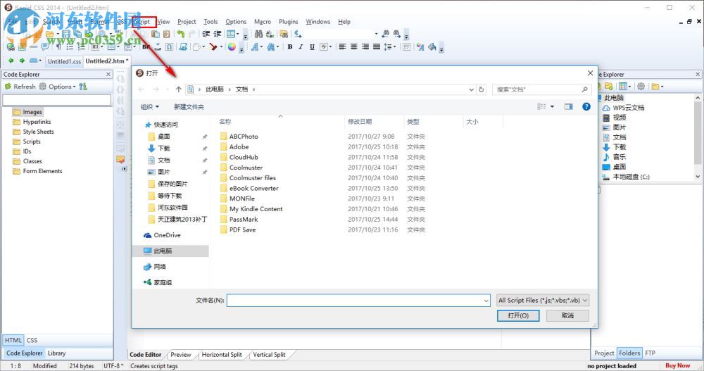Switch to Library tab

point(56,353)
